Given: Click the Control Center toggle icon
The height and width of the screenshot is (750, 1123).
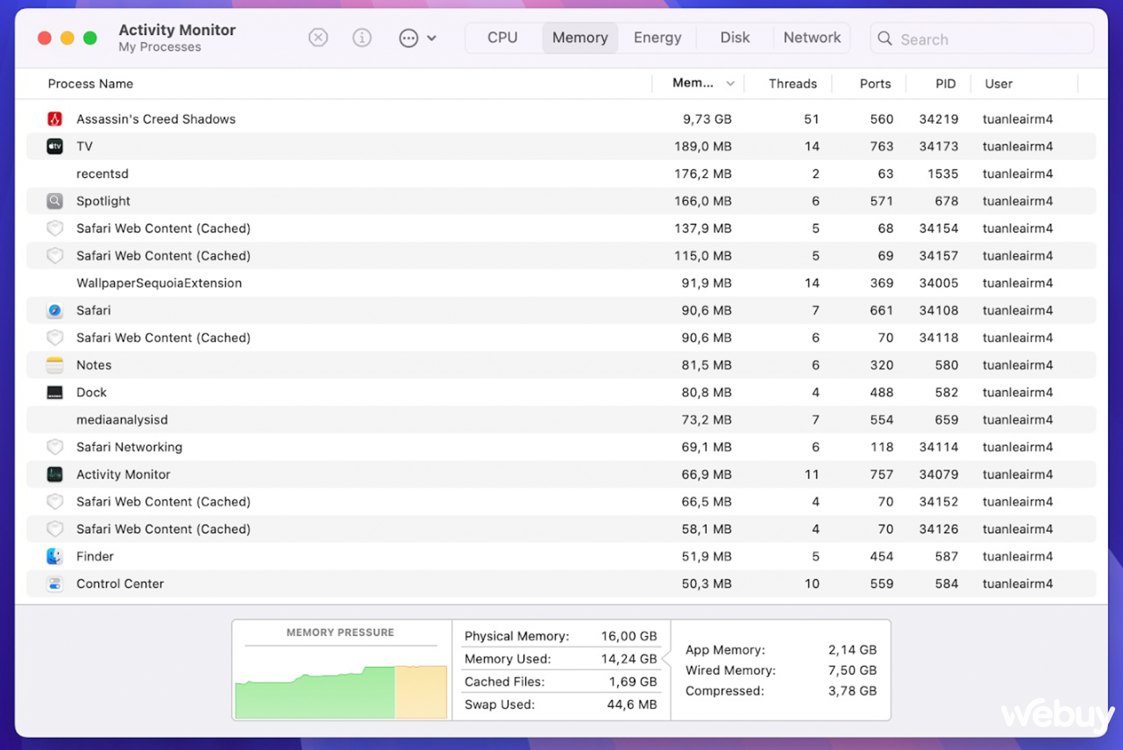Looking at the screenshot, I should 54,584.
